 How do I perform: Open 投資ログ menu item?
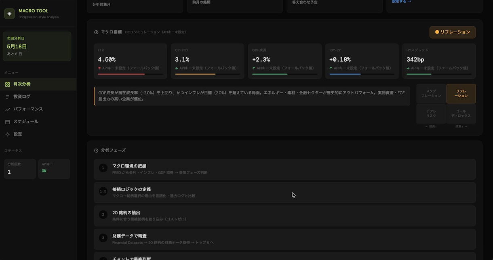pyautogui.click(x=38, y=97)
